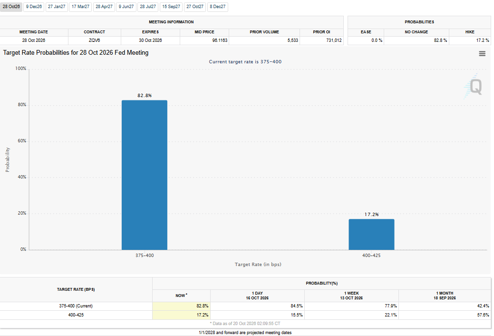The image size is (494, 336).
Task: Click the 400-425 table row label
Action: (76, 315)
